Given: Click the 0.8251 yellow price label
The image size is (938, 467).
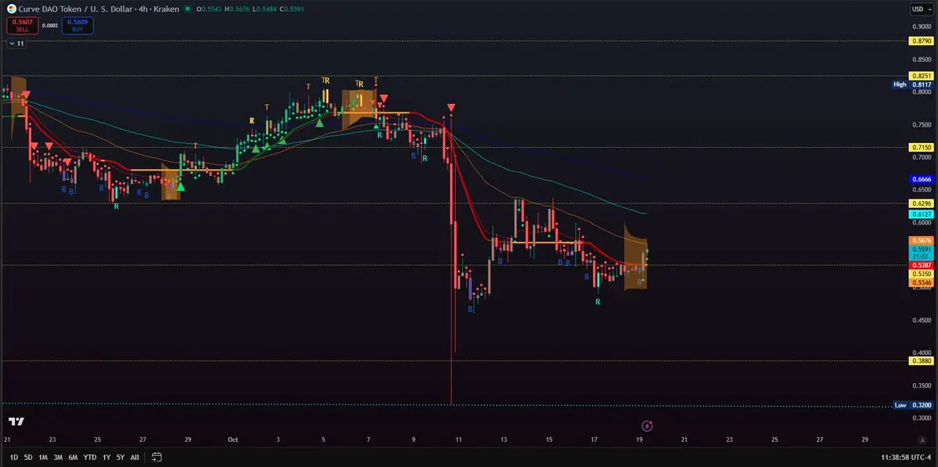Looking at the screenshot, I should coord(920,76).
